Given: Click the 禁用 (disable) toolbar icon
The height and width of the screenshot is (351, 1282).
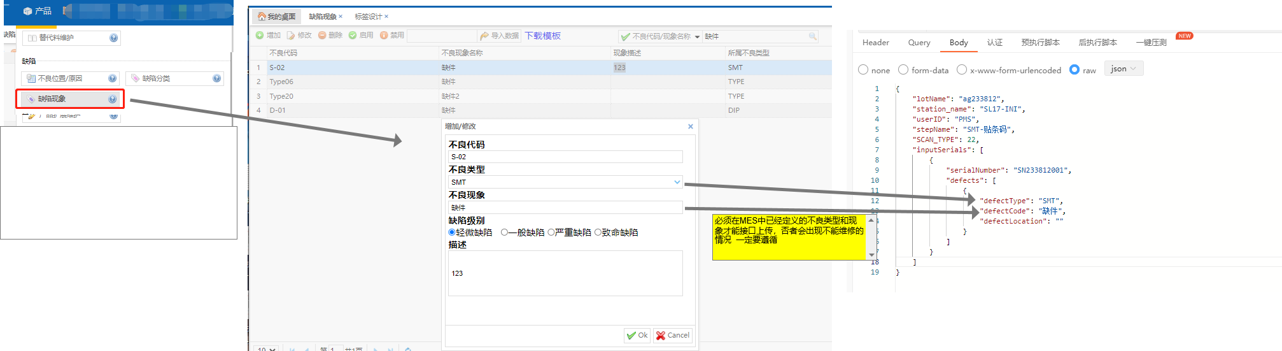Looking at the screenshot, I should point(384,36).
